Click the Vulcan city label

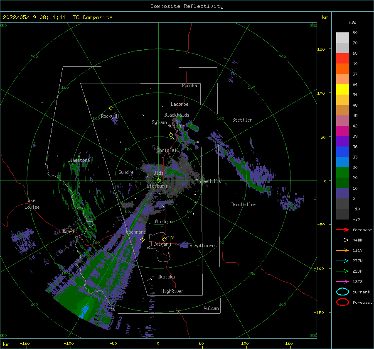click(211, 308)
